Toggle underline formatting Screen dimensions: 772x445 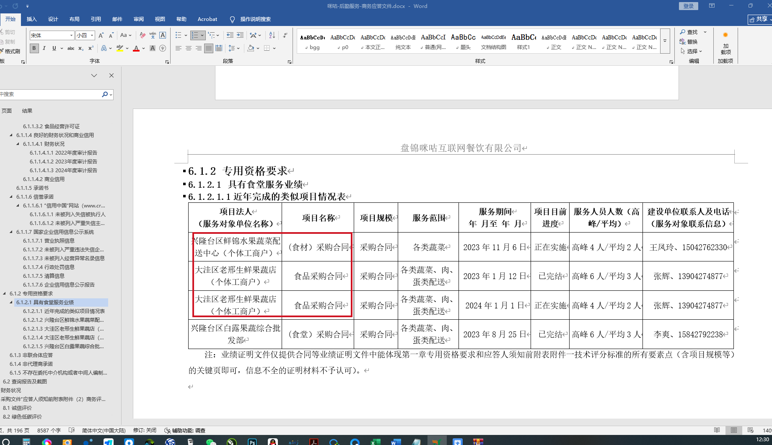click(x=54, y=49)
